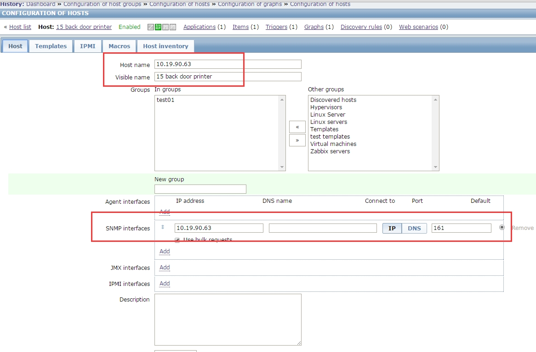The image size is (536, 352).
Task: Move selected group into Other groups
Action: tap(297, 140)
